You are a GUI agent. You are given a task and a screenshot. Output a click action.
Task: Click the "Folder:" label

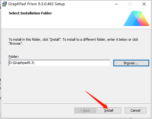coord(14,57)
